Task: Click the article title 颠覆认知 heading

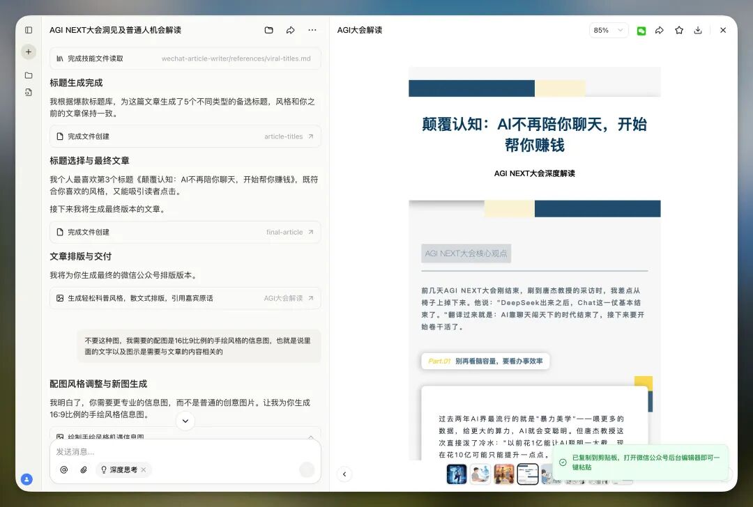Action: [535, 134]
